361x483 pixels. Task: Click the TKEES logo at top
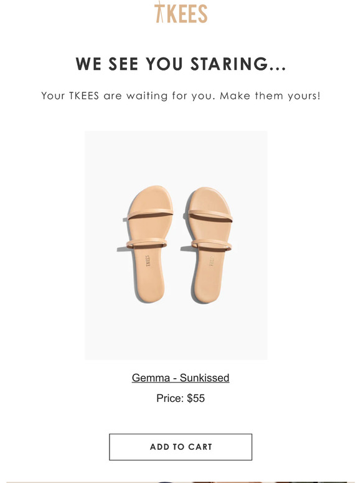tap(180, 12)
